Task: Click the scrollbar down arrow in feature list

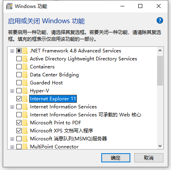Action: click(160, 146)
